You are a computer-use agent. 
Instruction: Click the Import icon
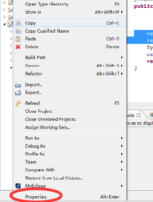[x=18, y=85]
